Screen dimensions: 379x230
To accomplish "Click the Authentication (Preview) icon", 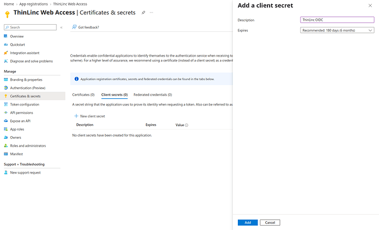I will [6, 88].
